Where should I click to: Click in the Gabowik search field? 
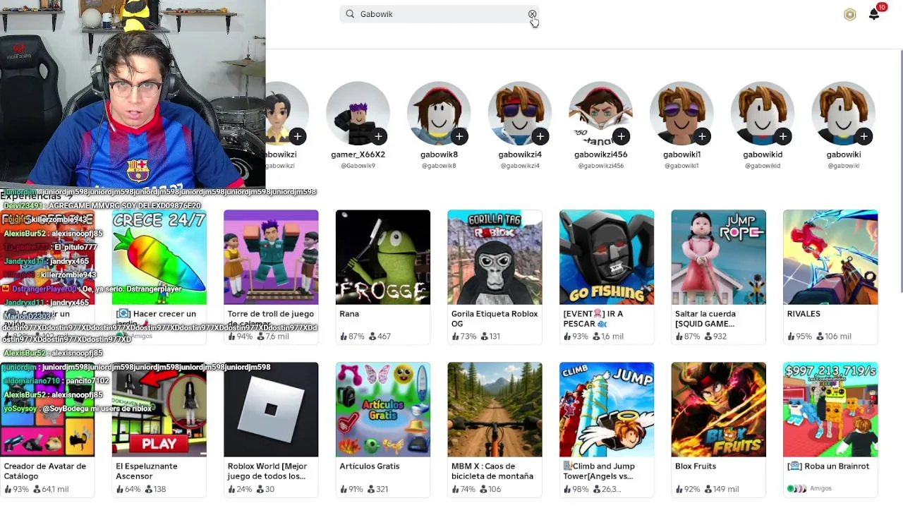tap(441, 14)
